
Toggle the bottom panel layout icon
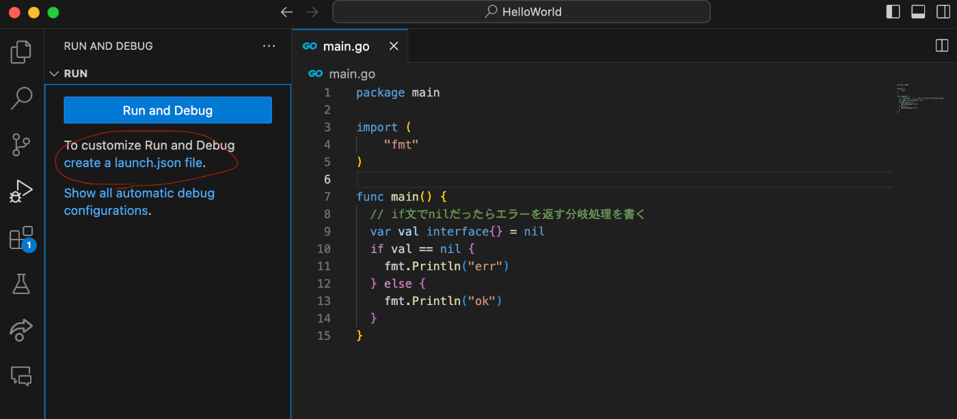click(x=918, y=12)
